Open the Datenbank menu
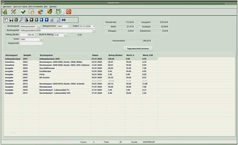238x145 pixels. [x=7, y=6]
